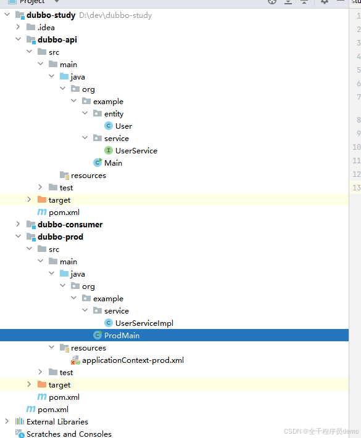The image size is (361, 438).
Task: Expand the test folder under dubbo-api
Action: point(40,187)
